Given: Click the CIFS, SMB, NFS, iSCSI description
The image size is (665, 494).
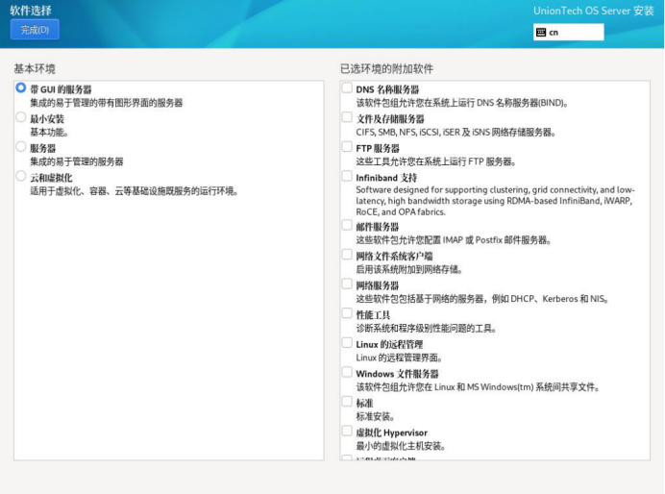Looking at the screenshot, I should point(456,133).
